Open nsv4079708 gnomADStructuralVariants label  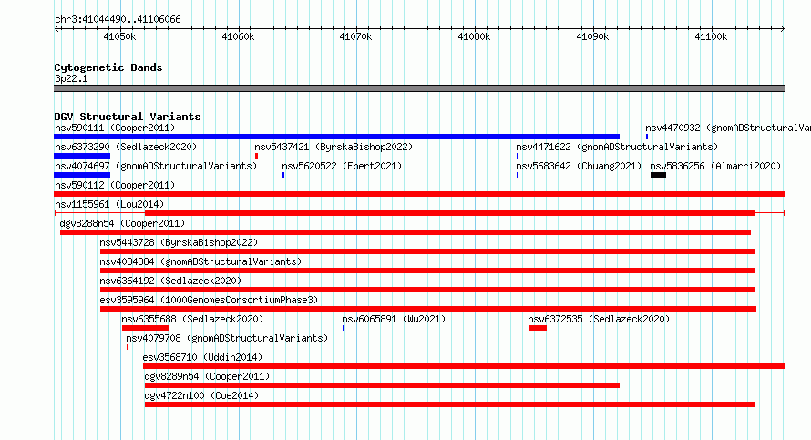227,338
